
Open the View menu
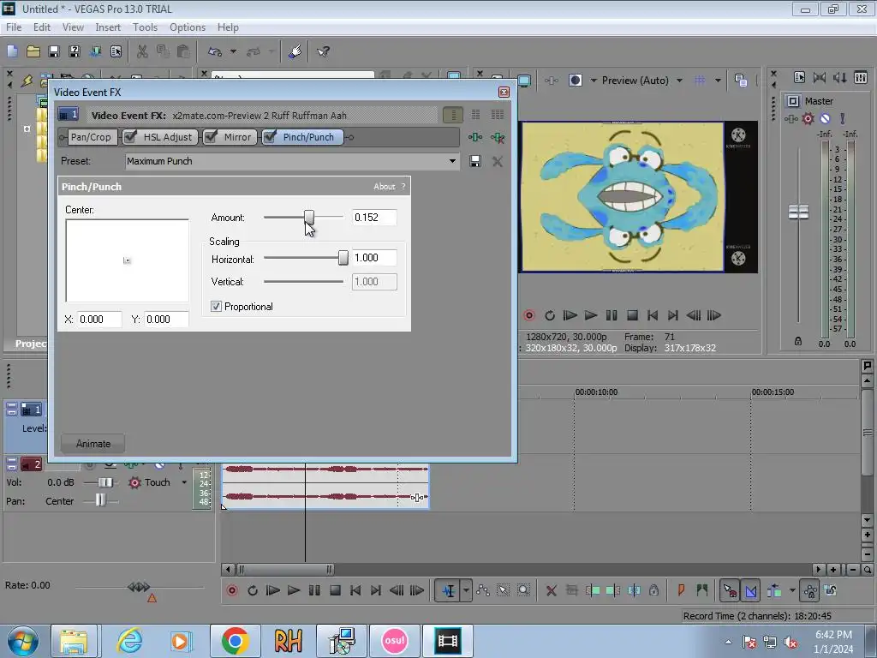pos(73,27)
